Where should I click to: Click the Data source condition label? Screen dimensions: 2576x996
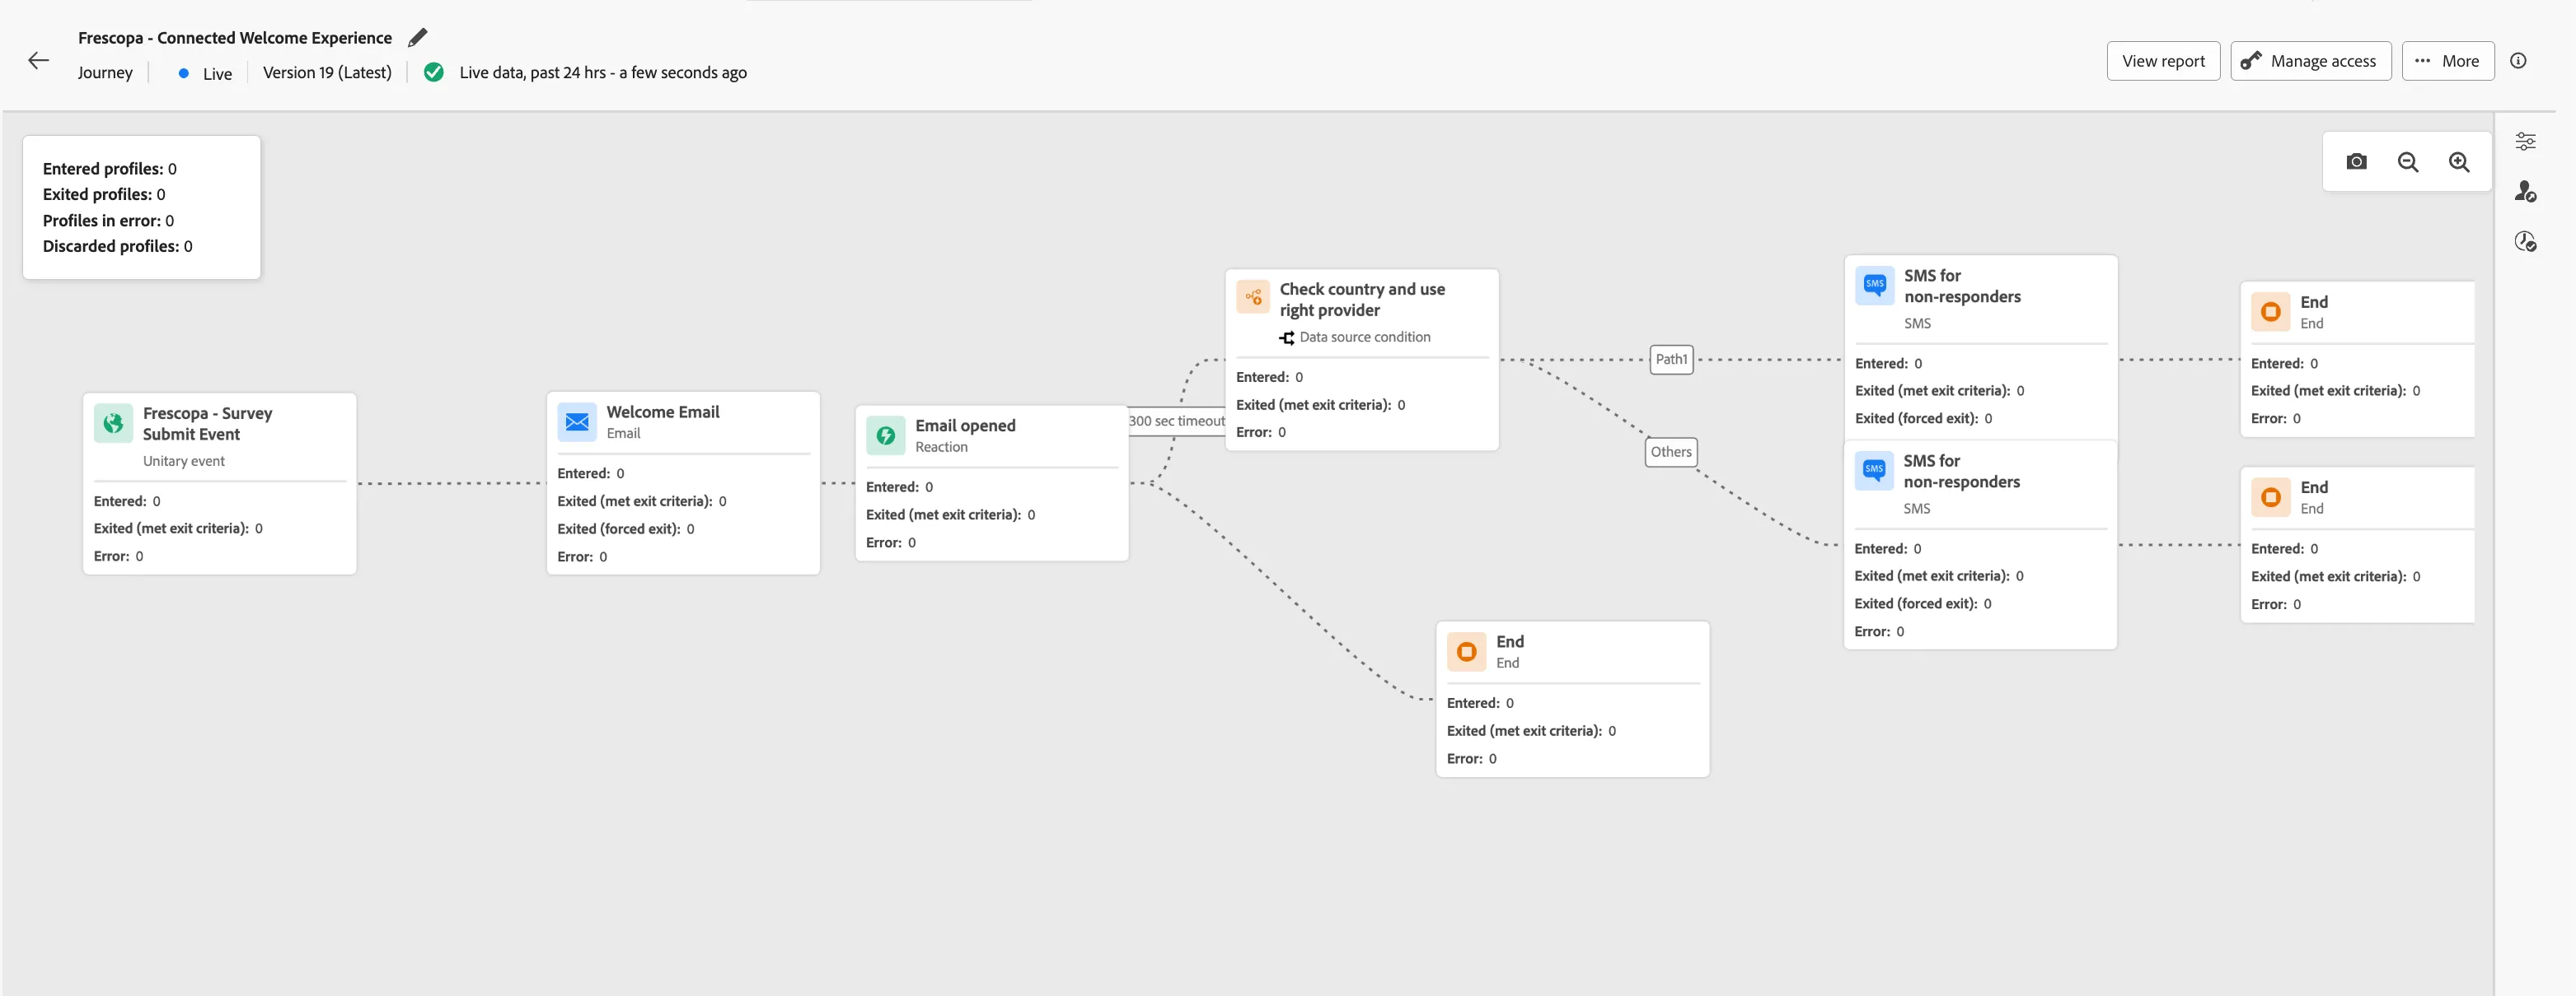[x=1364, y=337]
